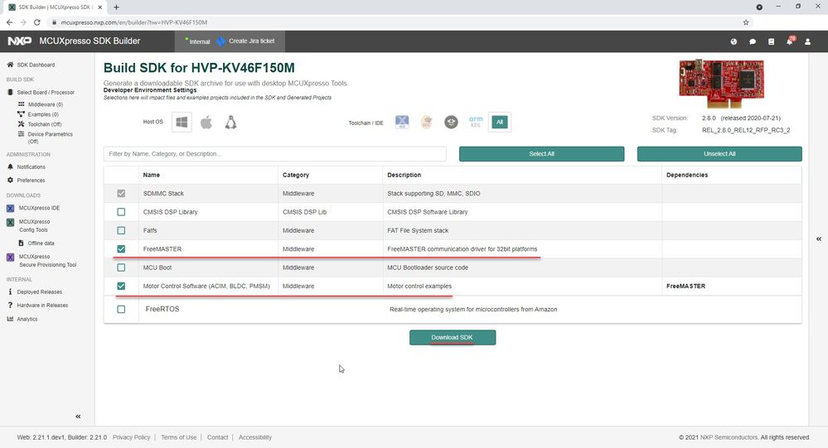
Task: Check the FreeRTOS checkbox
Action: tap(121, 309)
